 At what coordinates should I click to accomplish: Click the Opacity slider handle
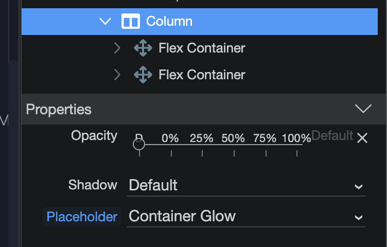pos(139,144)
